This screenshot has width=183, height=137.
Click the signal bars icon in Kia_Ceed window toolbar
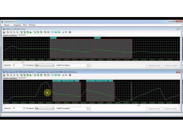click(x=63, y=75)
